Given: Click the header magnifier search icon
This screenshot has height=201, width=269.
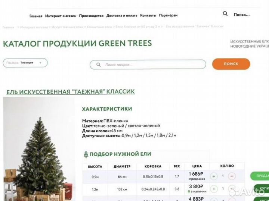Looking at the screenshot, I should pos(225,14).
